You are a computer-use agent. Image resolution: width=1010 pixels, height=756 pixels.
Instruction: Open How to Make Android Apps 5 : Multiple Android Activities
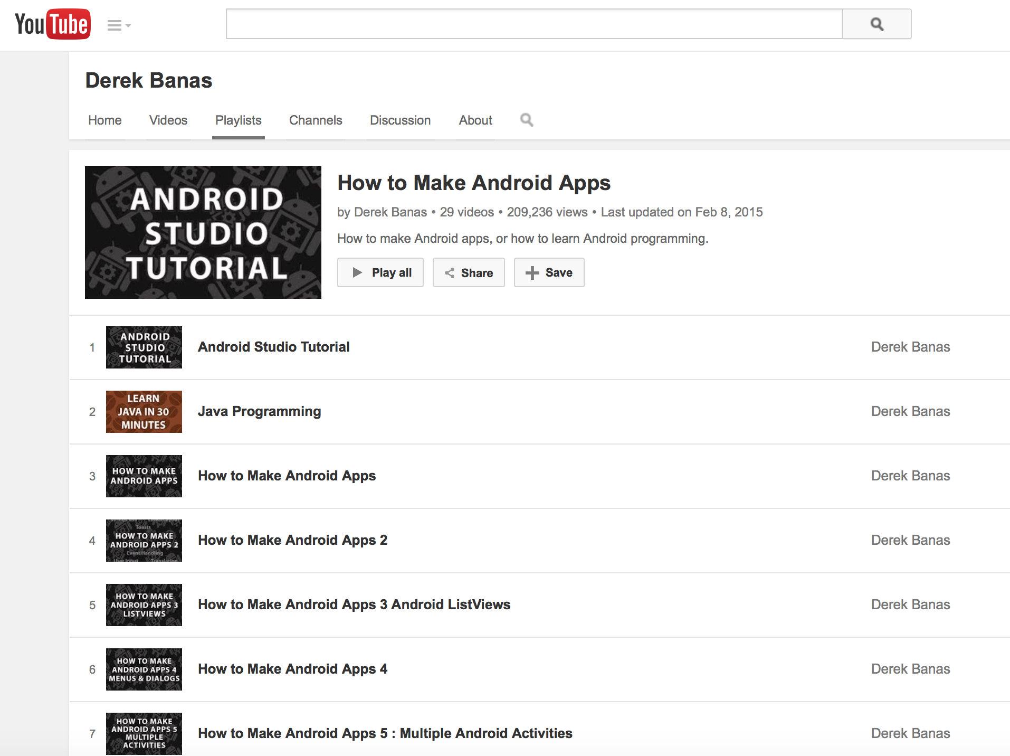[385, 733]
